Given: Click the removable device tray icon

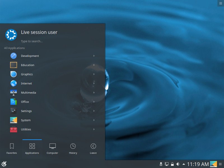Looking at the screenshot, I should tap(161, 164).
